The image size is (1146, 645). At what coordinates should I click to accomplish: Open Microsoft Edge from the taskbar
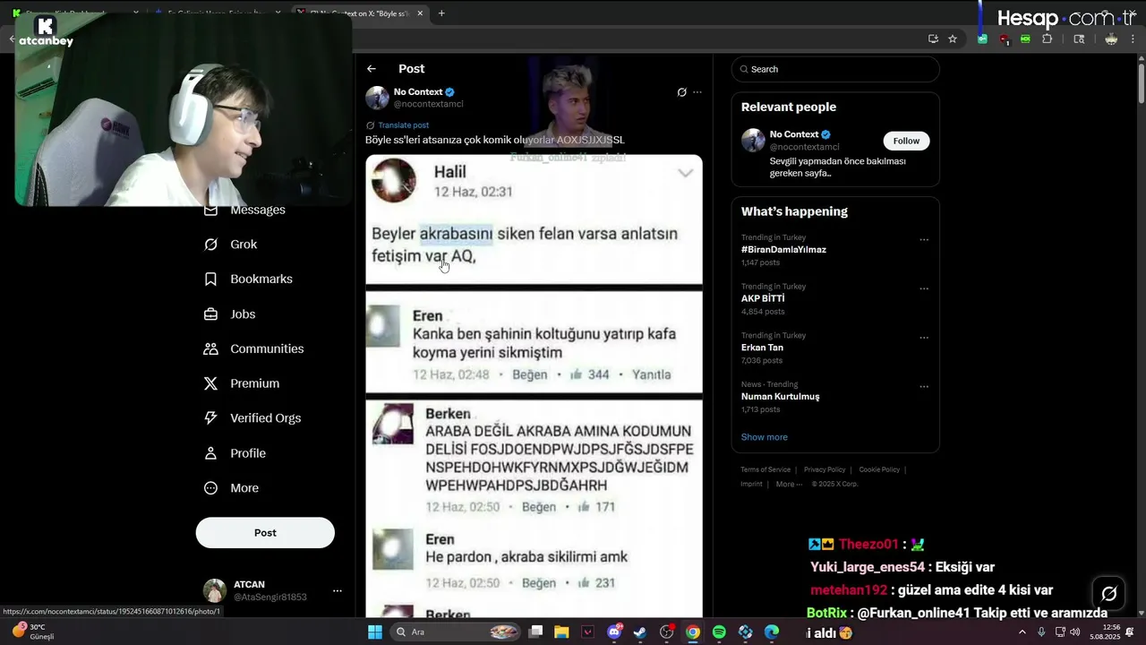click(772, 632)
